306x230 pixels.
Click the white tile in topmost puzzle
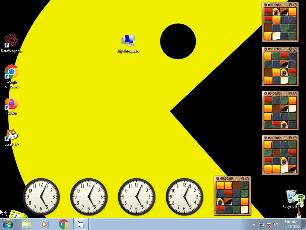276,36
